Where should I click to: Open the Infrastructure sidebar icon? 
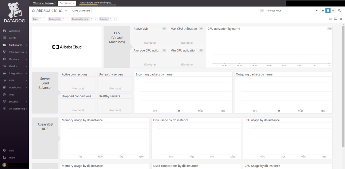[x=4, y=52]
